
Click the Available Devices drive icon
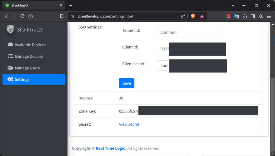[10, 44]
